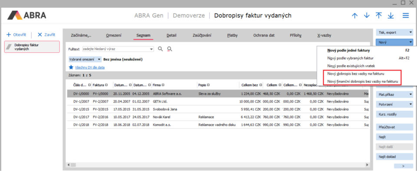This screenshot has width=417, height=171.
Task: Switch to the Omezení tab
Action: (x=114, y=35)
